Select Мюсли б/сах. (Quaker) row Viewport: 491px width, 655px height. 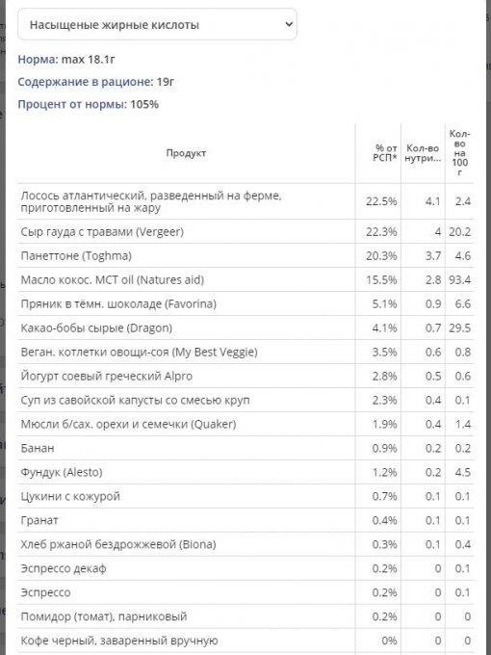pos(245,424)
